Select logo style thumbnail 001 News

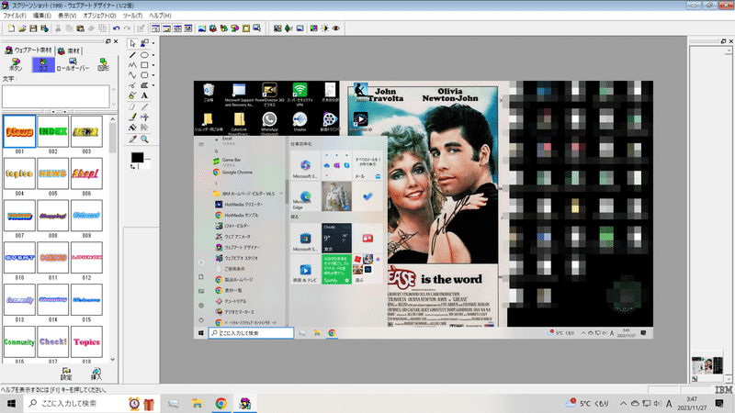[x=19, y=131]
